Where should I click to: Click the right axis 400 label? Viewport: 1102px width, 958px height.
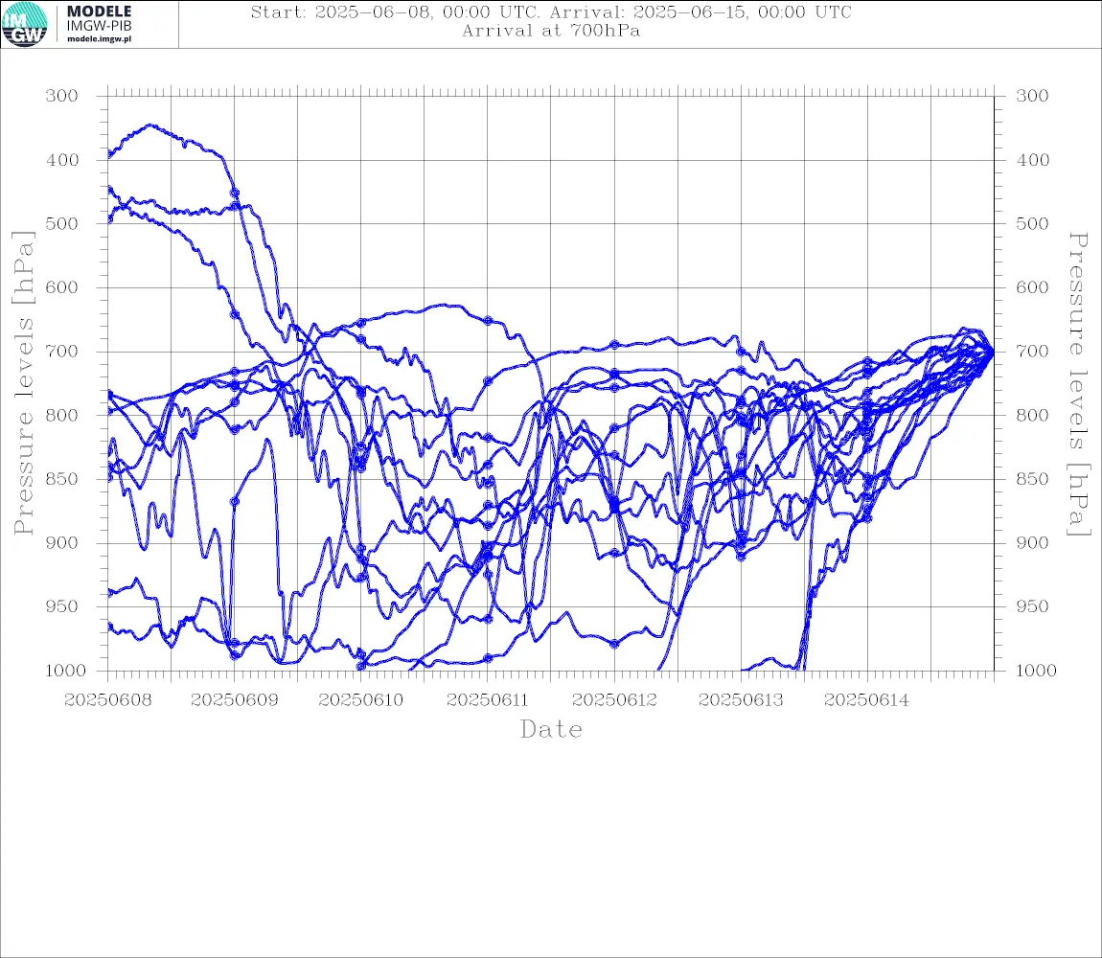coord(1032,160)
